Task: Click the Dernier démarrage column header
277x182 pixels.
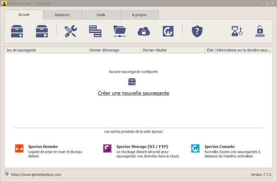Action: pyautogui.click(x=114, y=50)
